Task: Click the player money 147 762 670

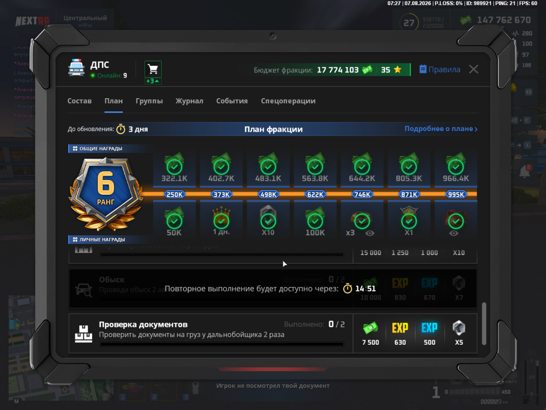Action: [504, 20]
